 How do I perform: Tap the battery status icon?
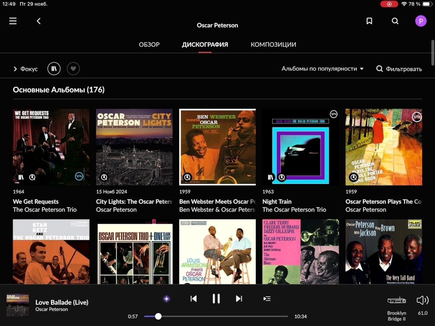[x=427, y=4]
